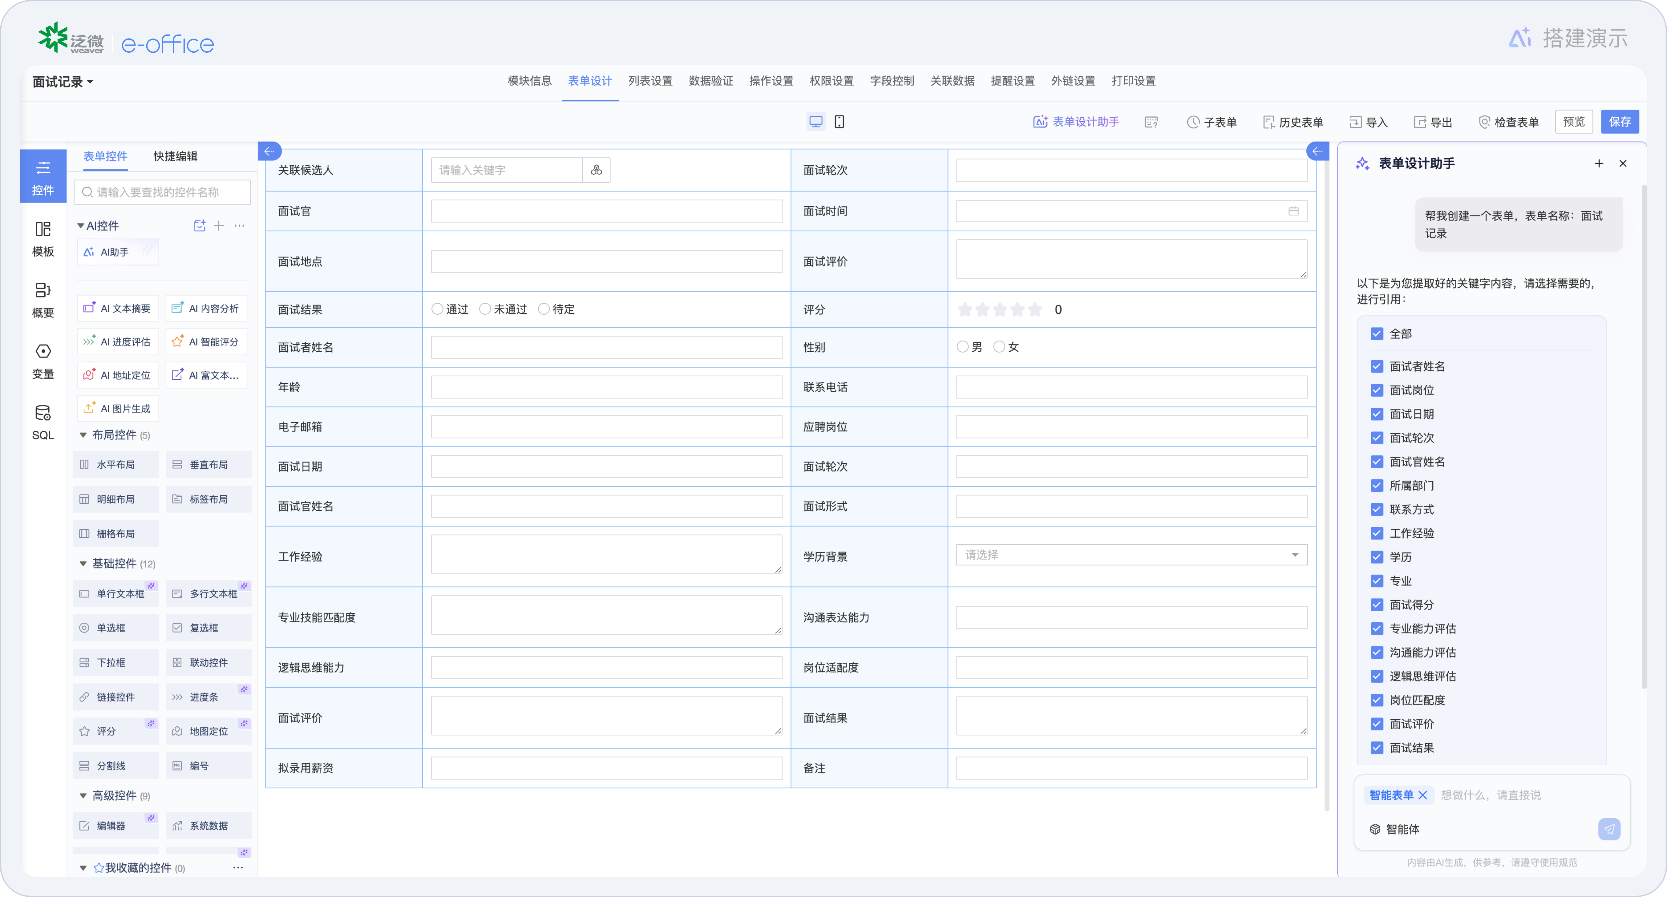Collapse the 布局控件 section
Screen dimensions: 1667x897
click(x=83, y=435)
